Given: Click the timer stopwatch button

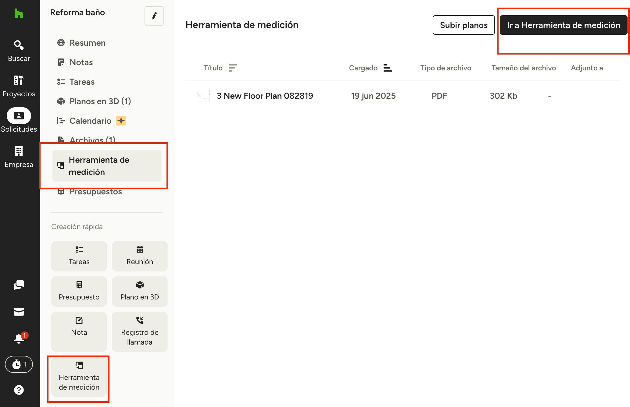Looking at the screenshot, I should [19, 364].
